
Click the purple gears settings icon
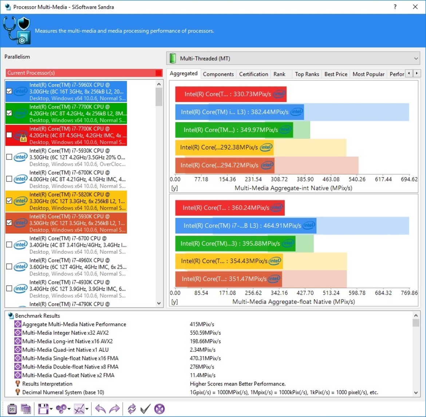61,409
